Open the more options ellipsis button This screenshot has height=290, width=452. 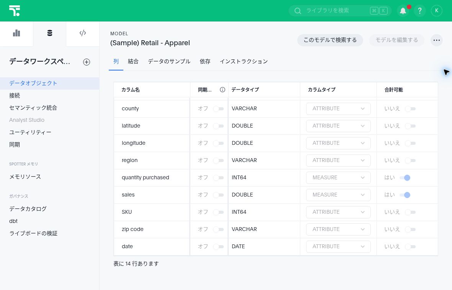(x=436, y=40)
